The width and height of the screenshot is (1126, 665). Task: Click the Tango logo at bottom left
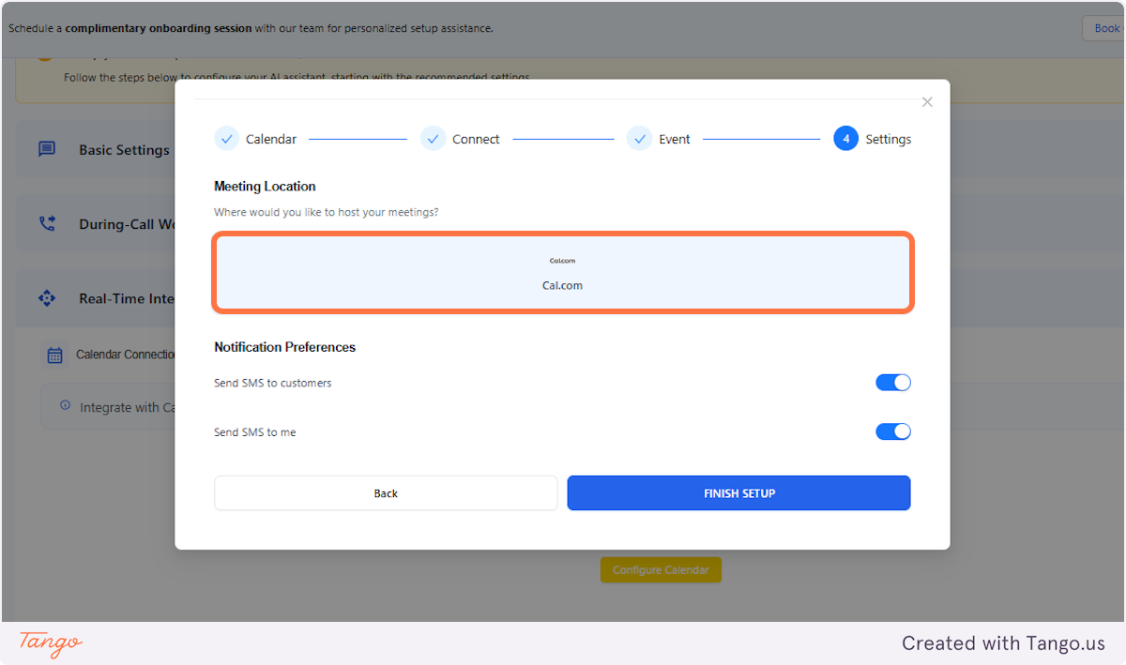coord(47,644)
